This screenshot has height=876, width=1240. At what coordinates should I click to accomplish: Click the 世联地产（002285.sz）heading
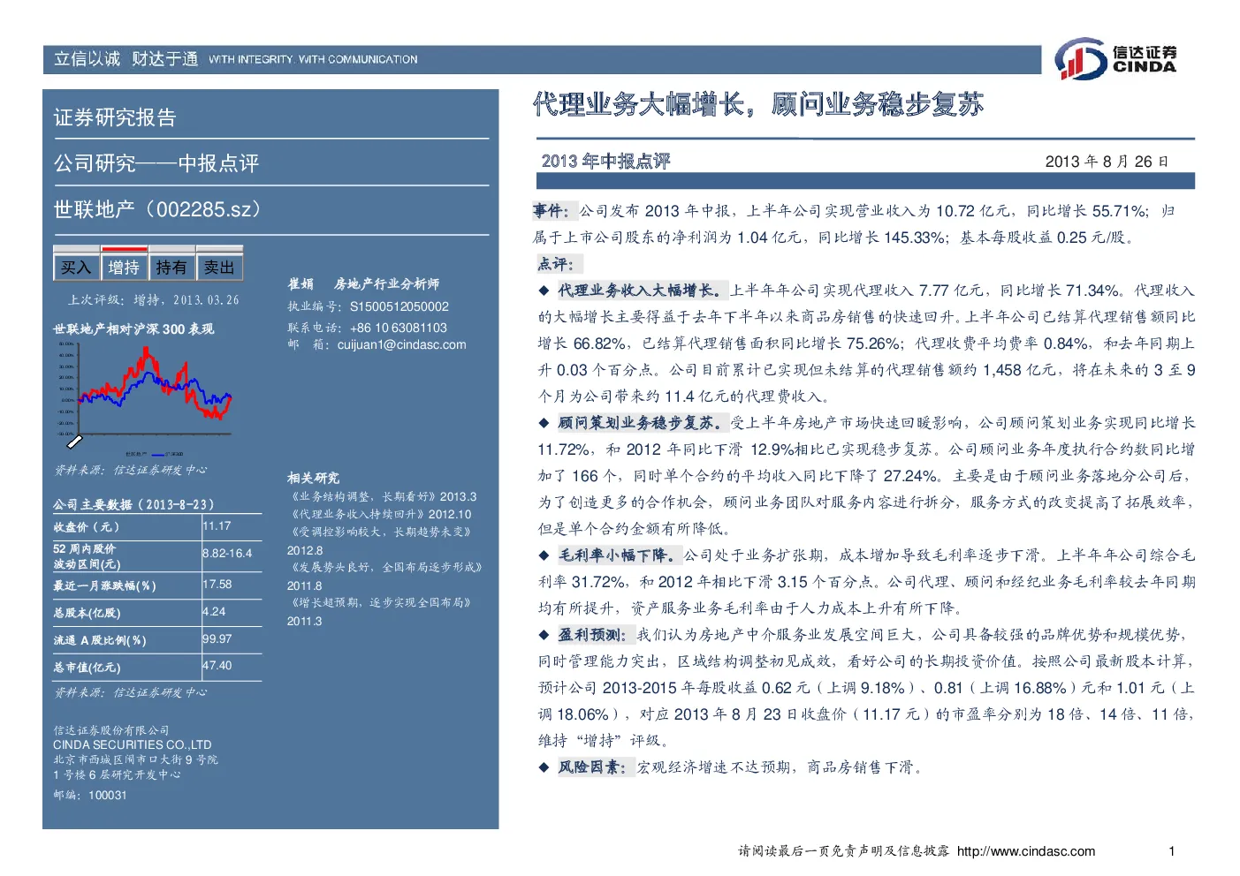pyautogui.click(x=159, y=209)
